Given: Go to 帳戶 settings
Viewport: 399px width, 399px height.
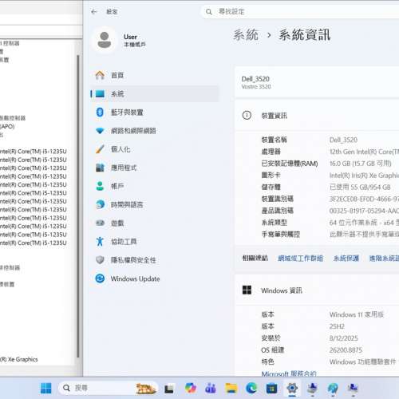Looking at the screenshot, I should coord(154,186).
